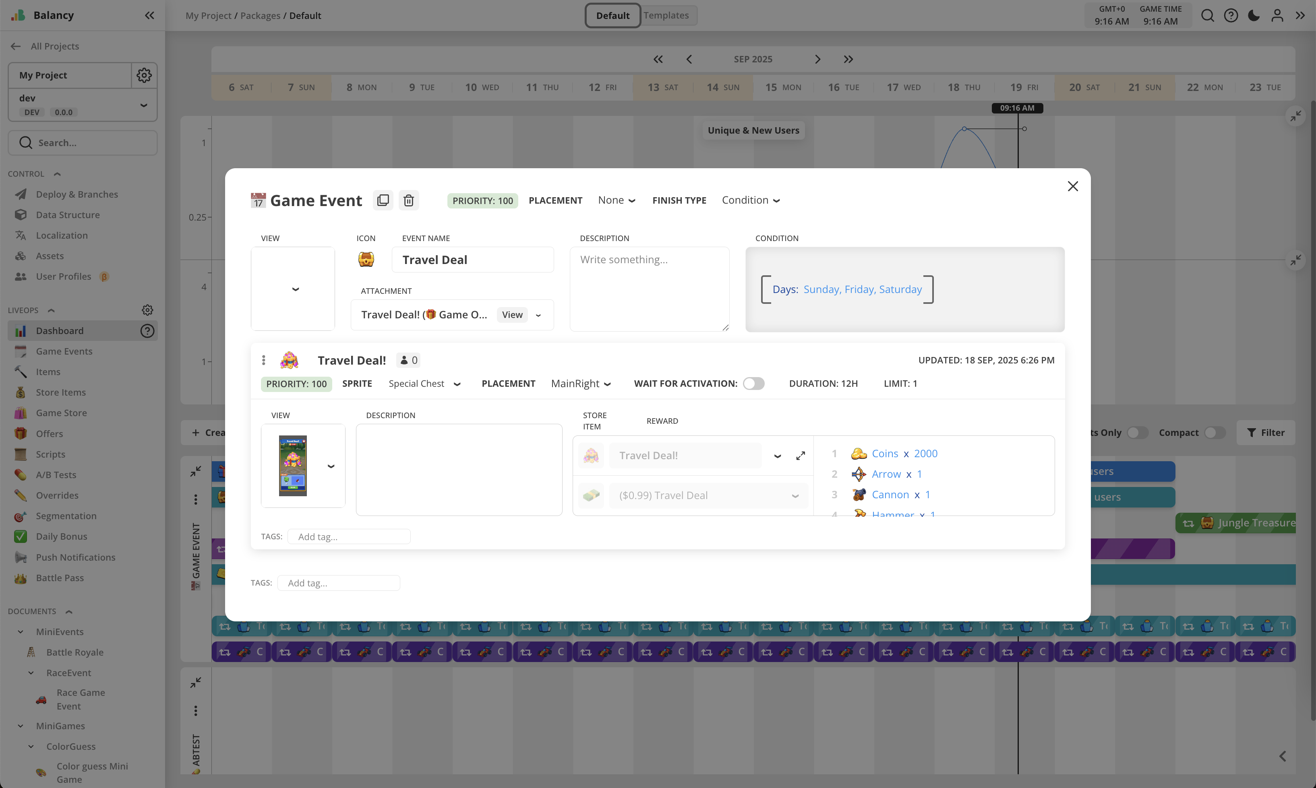Switch to the Templates tab

click(x=666, y=15)
